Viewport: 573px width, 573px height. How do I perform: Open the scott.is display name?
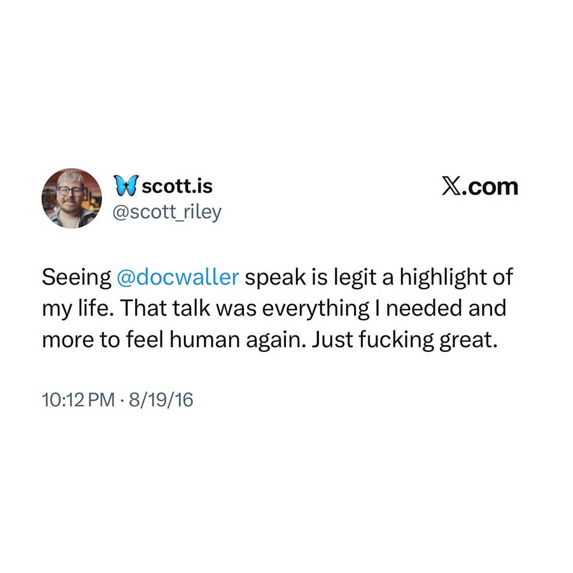177,186
